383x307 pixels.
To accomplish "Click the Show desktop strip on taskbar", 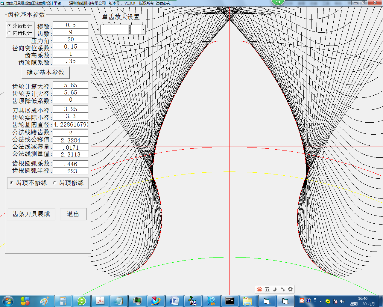I will pyautogui.click(x=381, y=301).
